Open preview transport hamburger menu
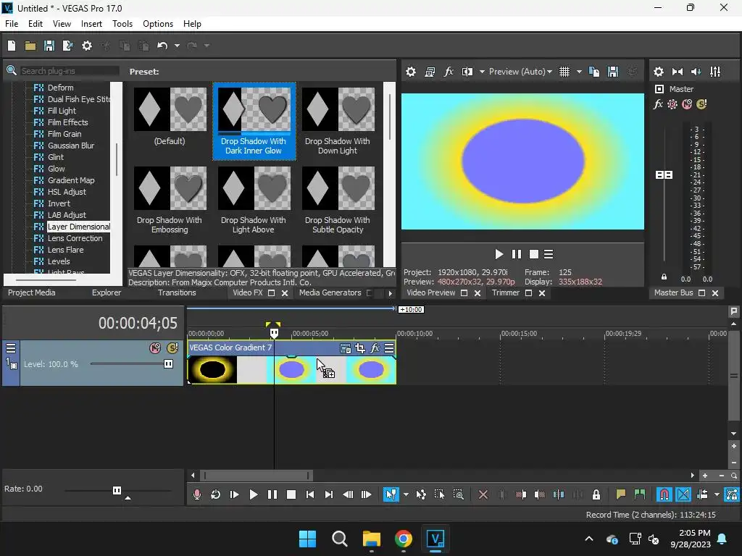The image size is (742, 556). click(x=549, y=254)
